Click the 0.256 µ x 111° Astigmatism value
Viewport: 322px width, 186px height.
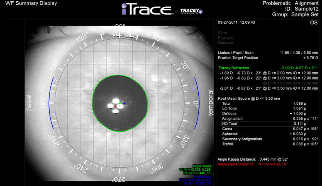click(305, 119)
